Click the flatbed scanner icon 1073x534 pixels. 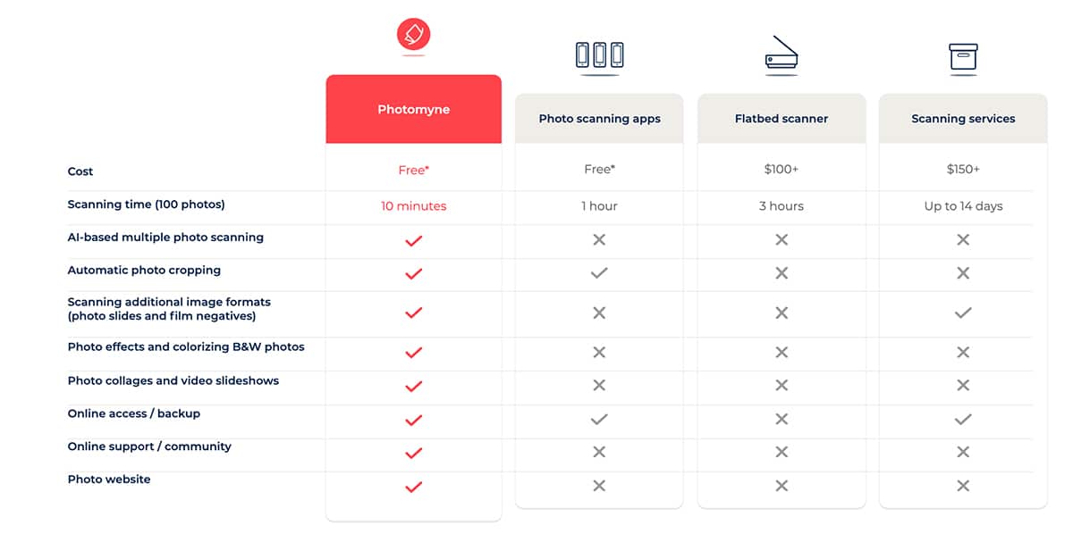pyautogui.click(x=782, y=54)
